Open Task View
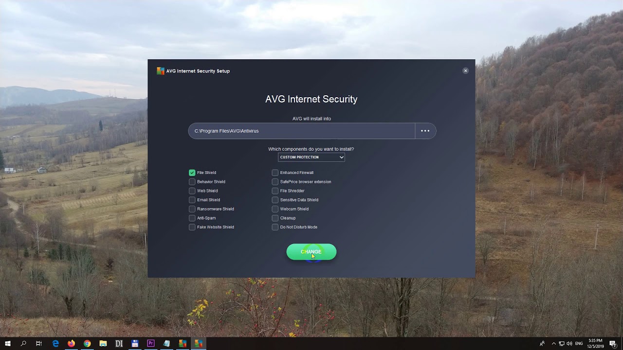The width and height of the screenshot is (623, 350). (x=39, y=343)
